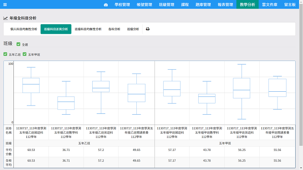Image resolution: width=303 pixels, height=170 pixels.
Task: Open the dashboard gauge icon
Action: (106, 5)
